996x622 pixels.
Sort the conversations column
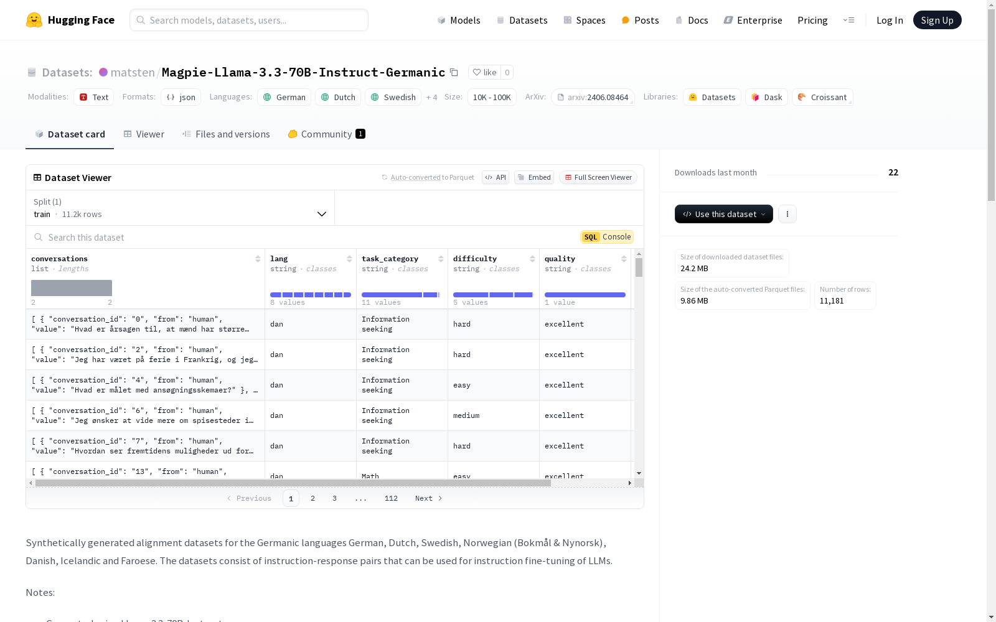click(x=258, y=259)
